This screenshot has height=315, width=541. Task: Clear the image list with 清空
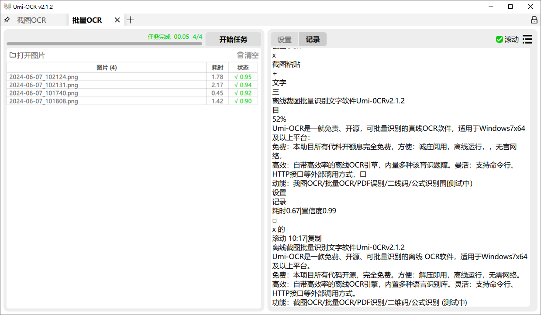pyautogui.click(x=248, y=55)
